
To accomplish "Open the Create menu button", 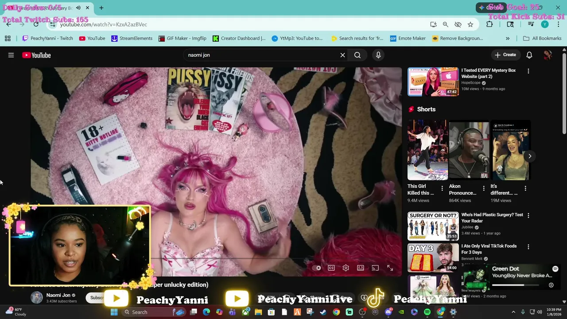I will (x=505, y=55).
